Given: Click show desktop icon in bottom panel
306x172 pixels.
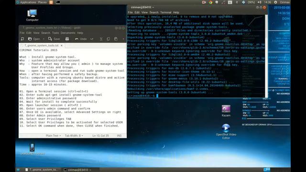Looking at the screenshot, I should 18,170.
